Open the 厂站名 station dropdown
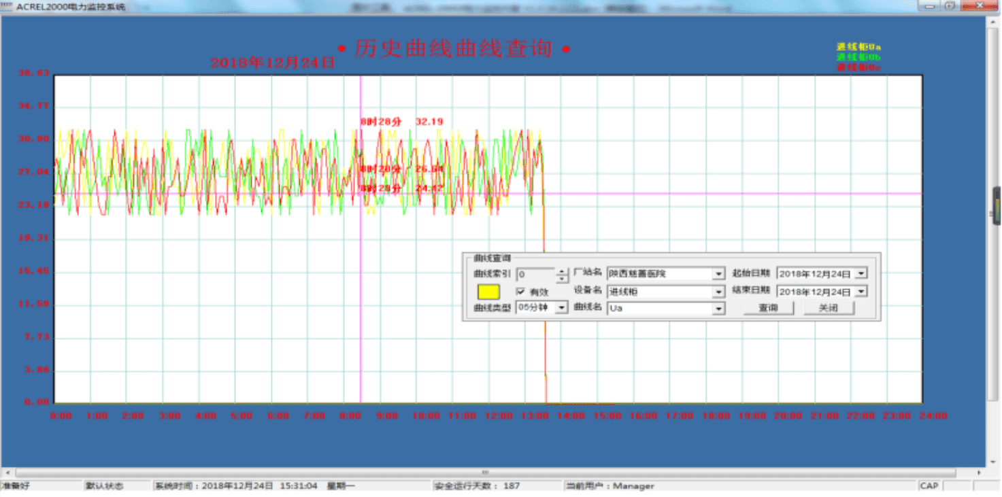1002x497 pixels. pyautogui.click(x=718, y=274)
